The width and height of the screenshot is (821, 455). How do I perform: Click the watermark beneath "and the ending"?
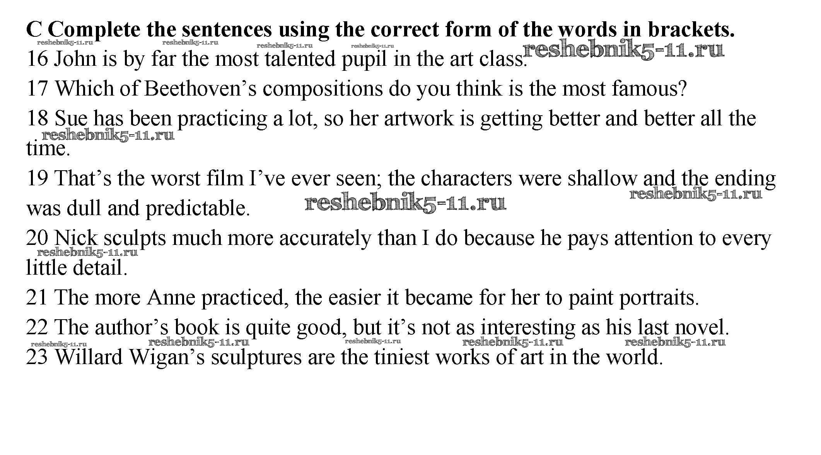(x=695, y=194)
